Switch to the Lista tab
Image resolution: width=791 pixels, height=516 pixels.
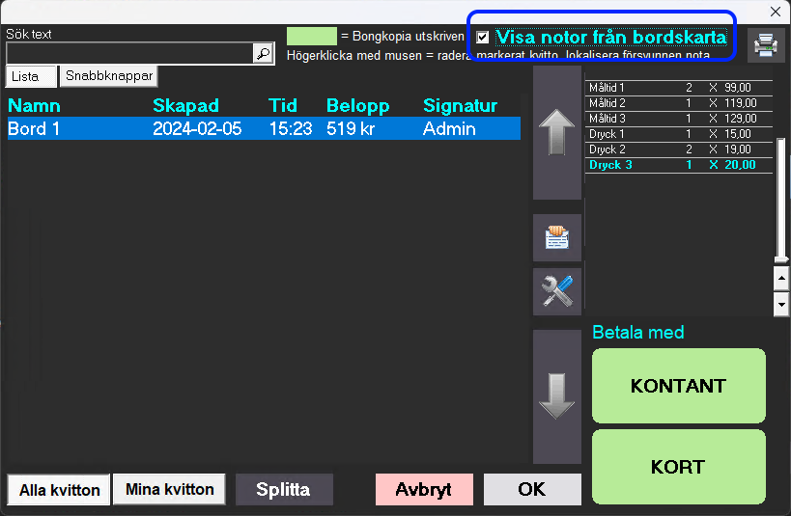31,76
